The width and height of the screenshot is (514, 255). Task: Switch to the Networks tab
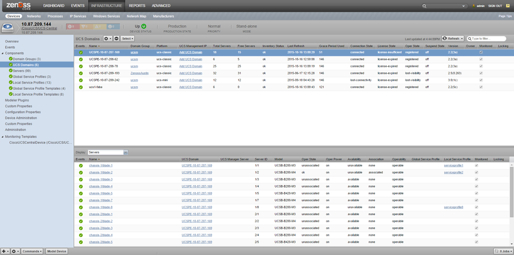[x=34, y=16]
